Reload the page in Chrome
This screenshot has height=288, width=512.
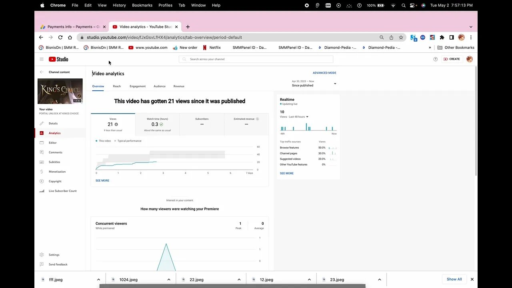click(60, 37)
